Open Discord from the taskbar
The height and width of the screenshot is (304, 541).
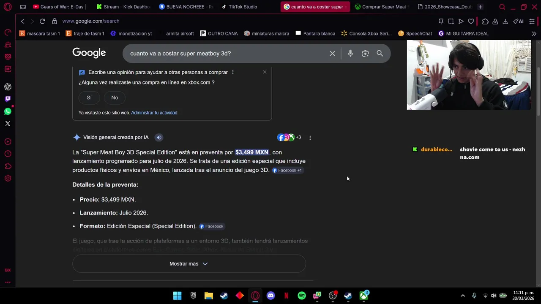pyautogui.click(x=271, y=296)
